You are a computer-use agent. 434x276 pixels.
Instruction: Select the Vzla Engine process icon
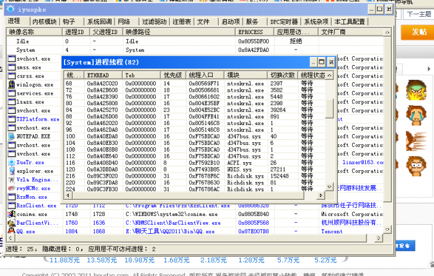pos(12,179)
